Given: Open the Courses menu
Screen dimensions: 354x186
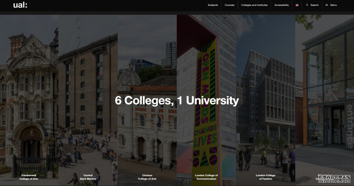Looking at the screenshot, I should (229, 5).
